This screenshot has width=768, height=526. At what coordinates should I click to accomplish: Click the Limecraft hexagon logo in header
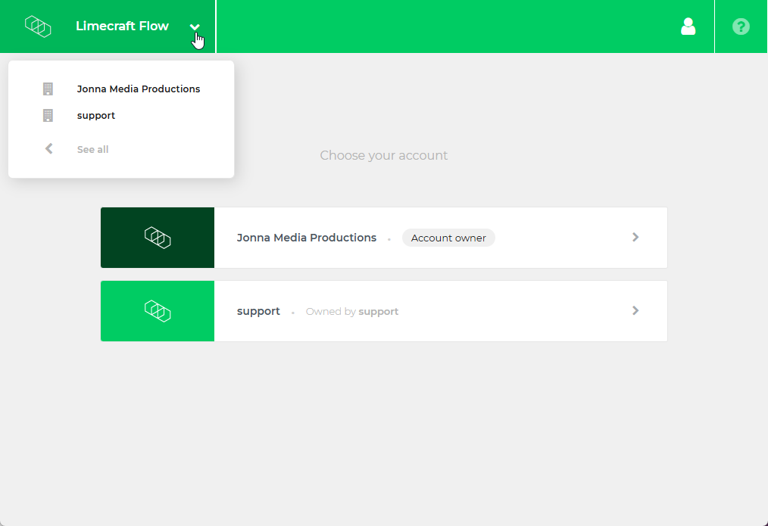click(38, 26)
